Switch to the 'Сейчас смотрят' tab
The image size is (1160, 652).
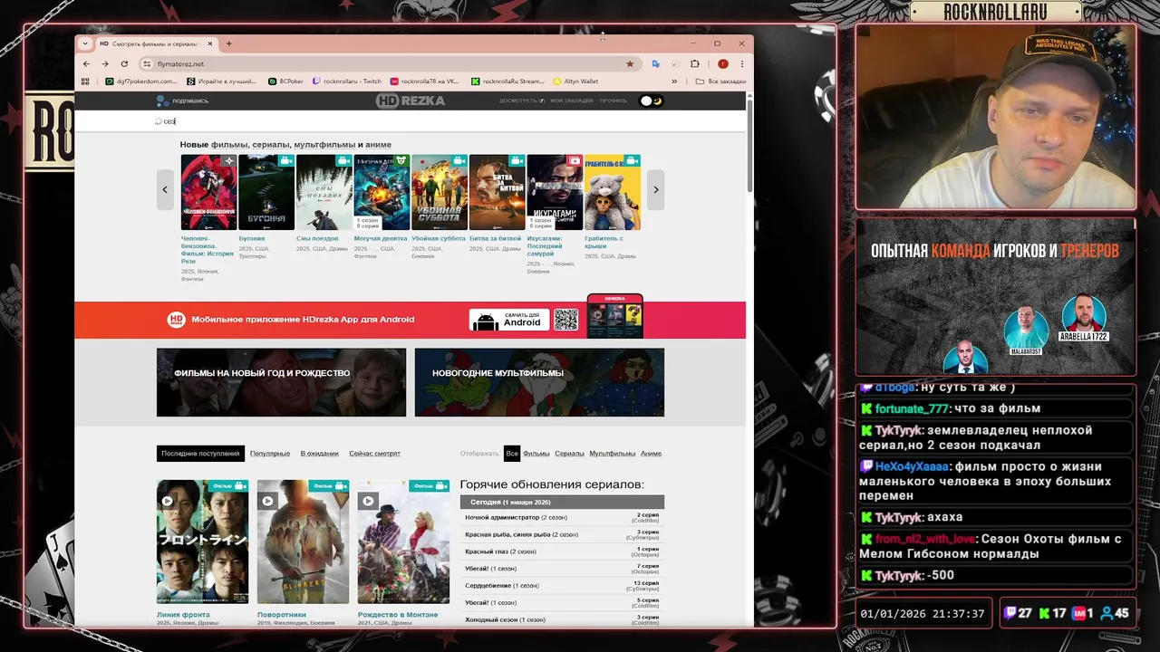pos(374,454)
